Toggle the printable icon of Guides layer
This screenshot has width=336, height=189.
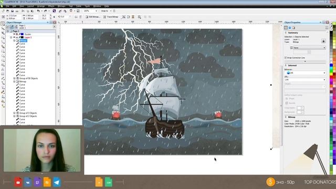pyautogui.click(x=17, y=34)
